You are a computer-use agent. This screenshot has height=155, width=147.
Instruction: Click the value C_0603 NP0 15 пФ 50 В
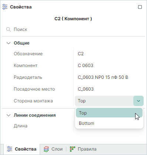pyautogui.click(x=103, y=77)
